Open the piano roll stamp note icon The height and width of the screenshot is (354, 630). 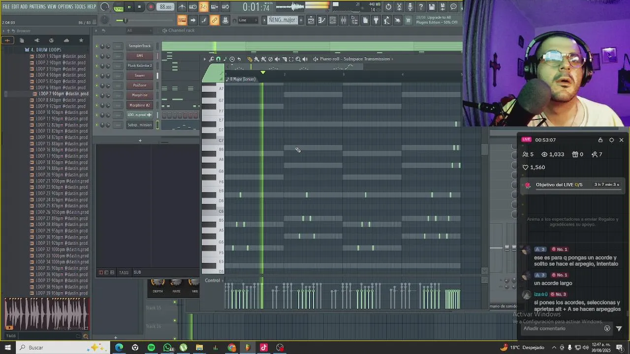pyautogui.click(x=225, y=59)
